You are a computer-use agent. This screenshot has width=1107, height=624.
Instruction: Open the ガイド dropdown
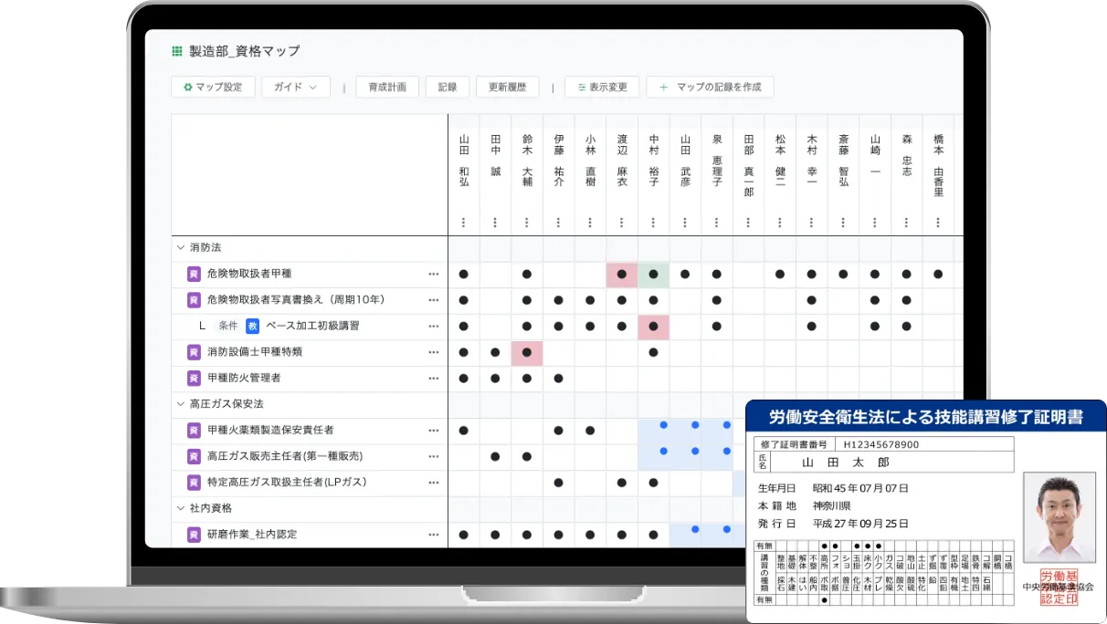tap(296, 88)
